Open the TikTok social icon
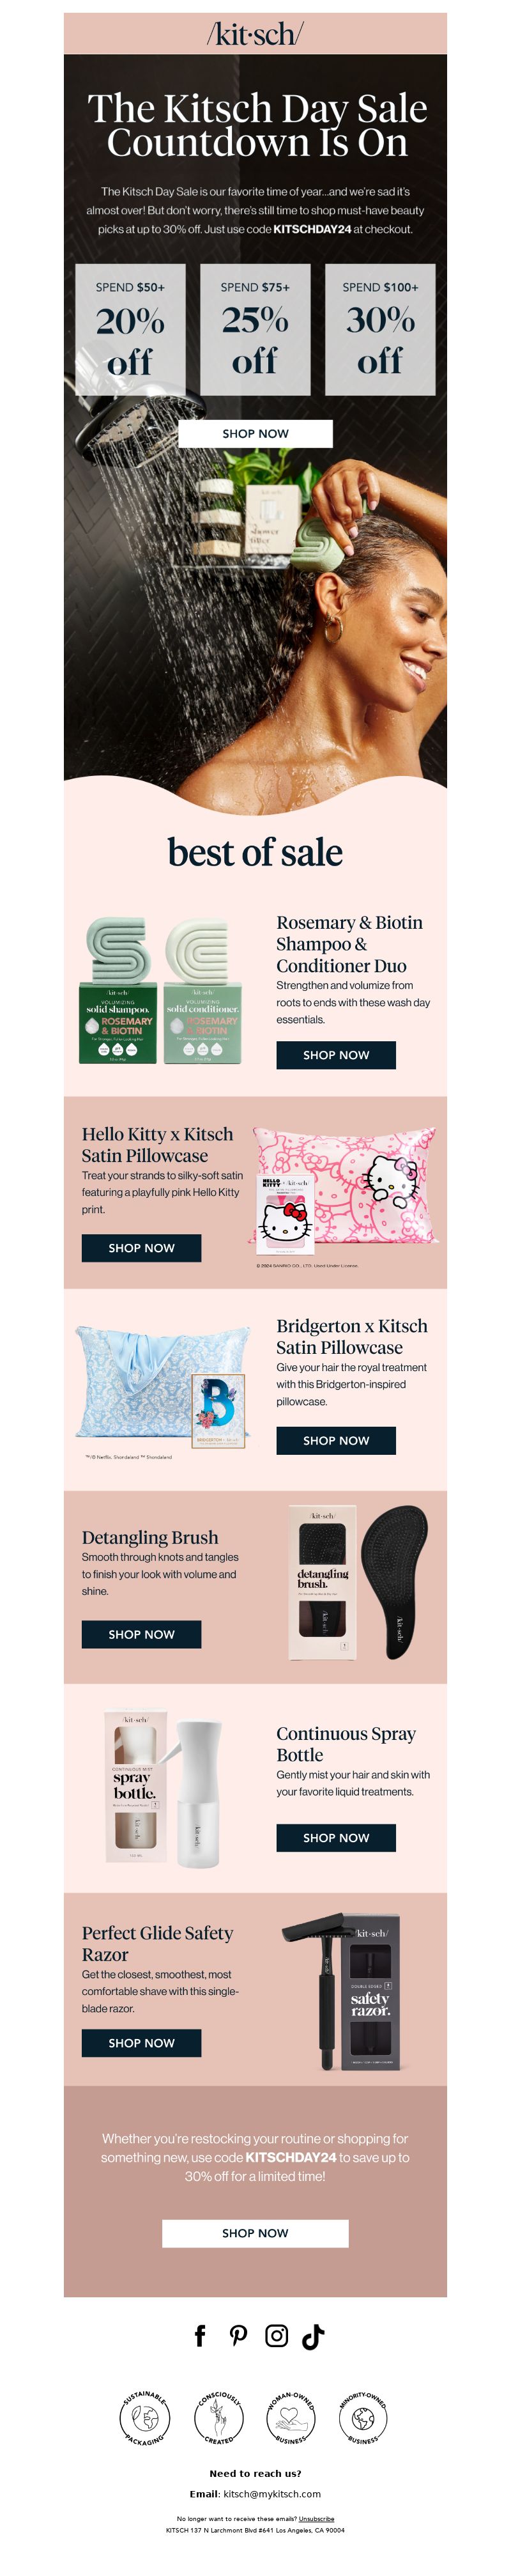511x2576 pixels. tap(313, 2336)
